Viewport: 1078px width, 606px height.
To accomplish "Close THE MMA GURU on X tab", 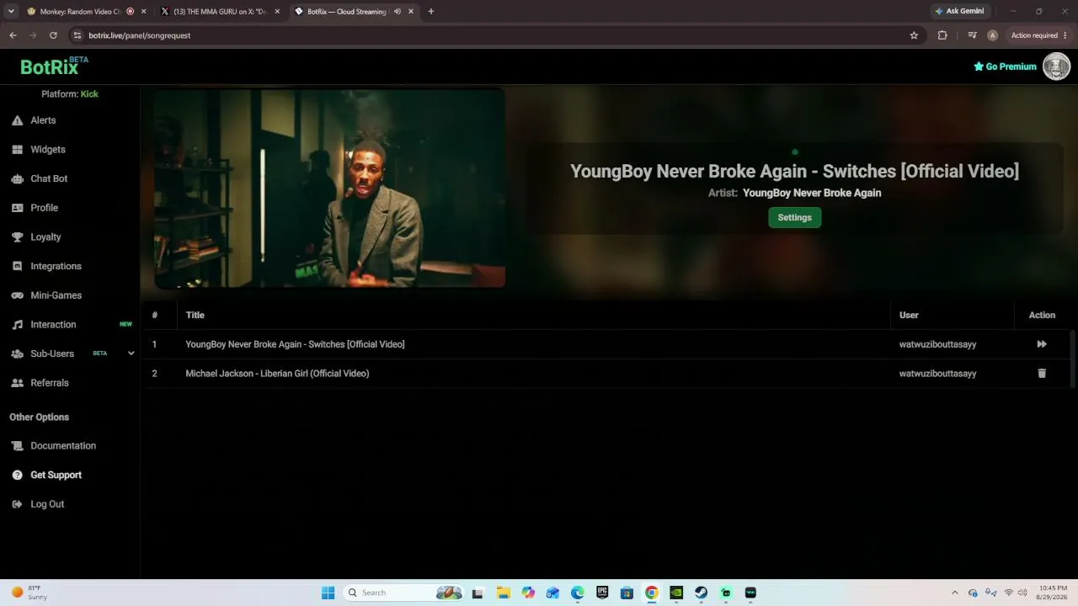I will [x=277, y=12].
